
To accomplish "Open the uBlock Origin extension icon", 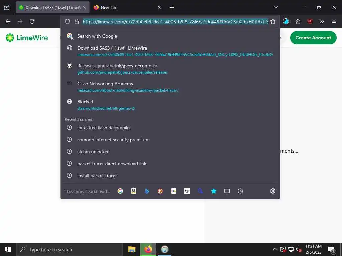I will point(310,21).
